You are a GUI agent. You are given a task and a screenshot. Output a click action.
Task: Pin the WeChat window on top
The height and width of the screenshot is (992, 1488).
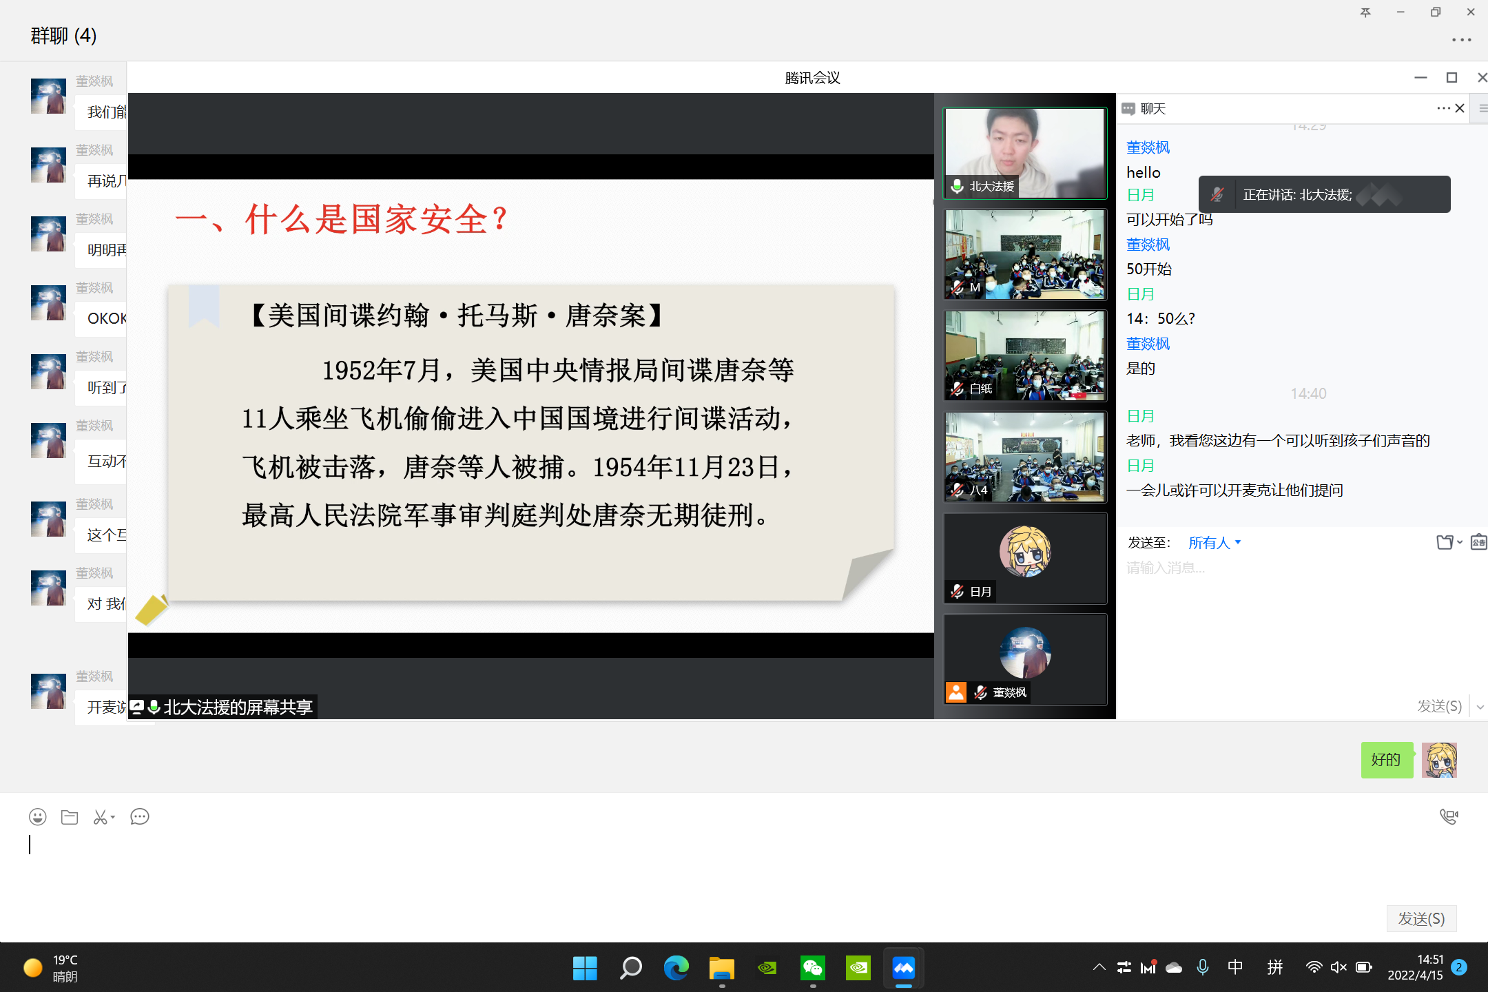pos(1365,12)
